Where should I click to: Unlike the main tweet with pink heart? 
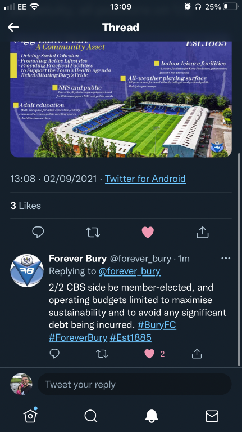tap(148, 232)
